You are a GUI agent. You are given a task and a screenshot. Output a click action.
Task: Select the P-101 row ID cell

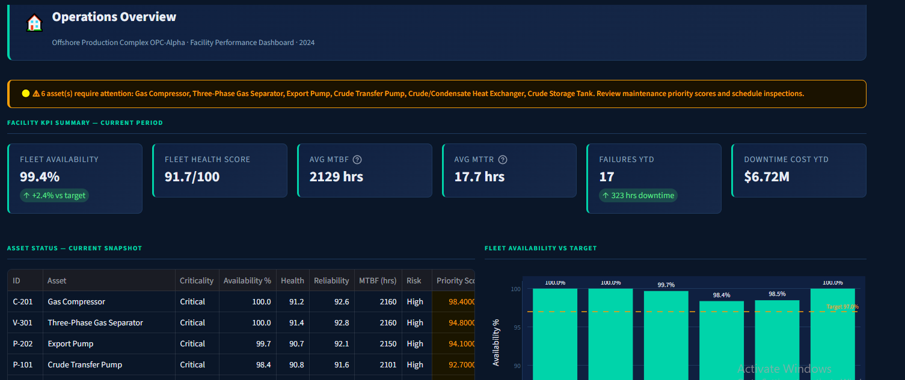[x=25, y=364]
